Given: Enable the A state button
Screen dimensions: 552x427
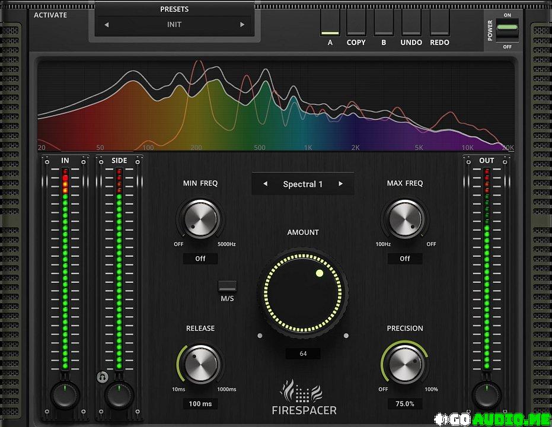Looking at the screenshot, I should 330,23.
